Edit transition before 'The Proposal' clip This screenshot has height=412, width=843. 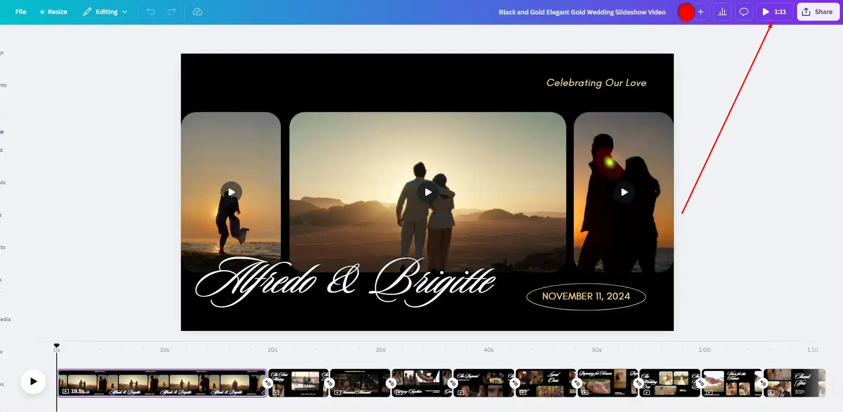[453, 383]
